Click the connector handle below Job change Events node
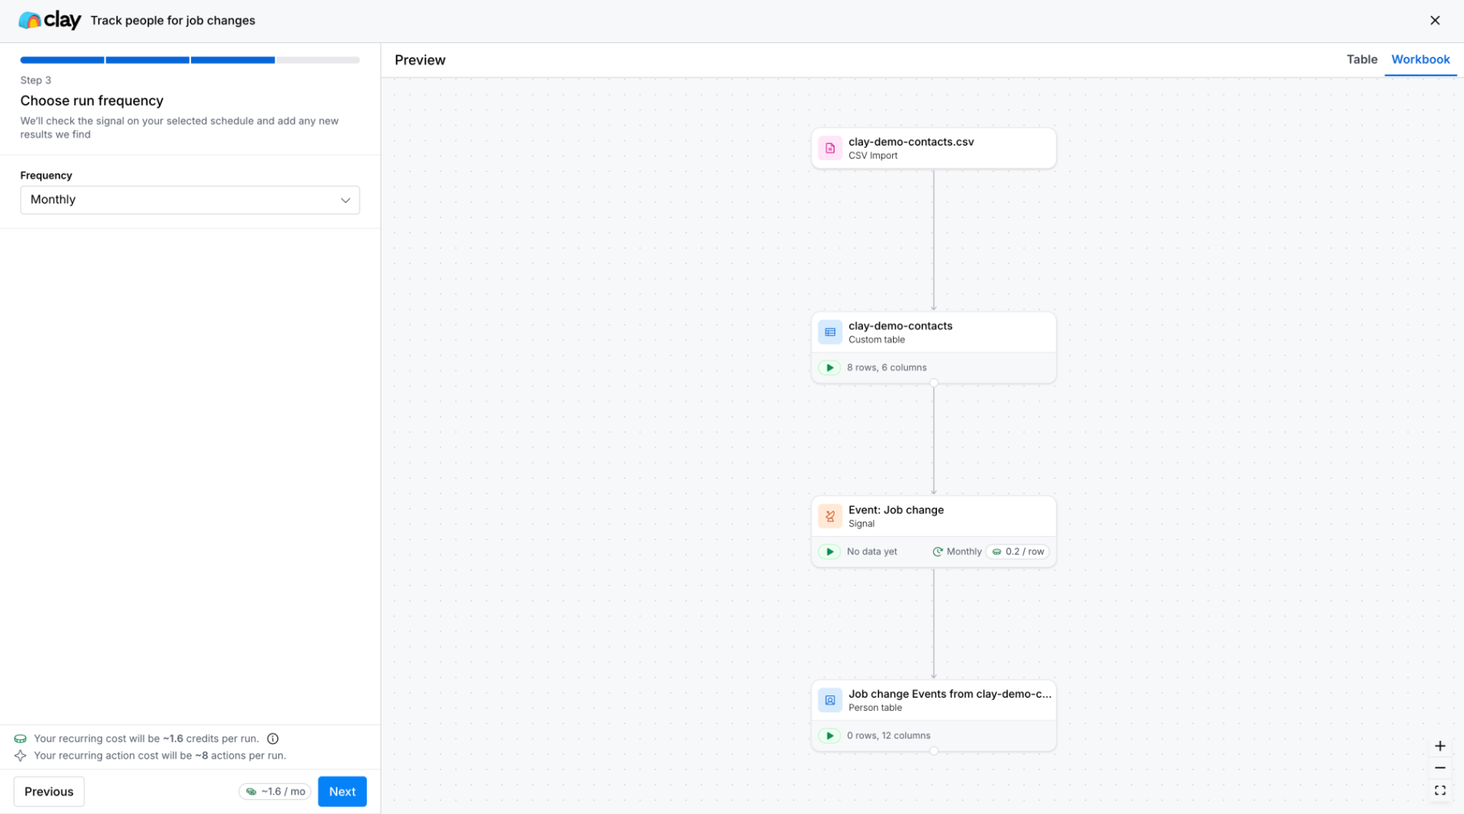The height and width of the screenshot is (814, 1464). pos(933,751)
